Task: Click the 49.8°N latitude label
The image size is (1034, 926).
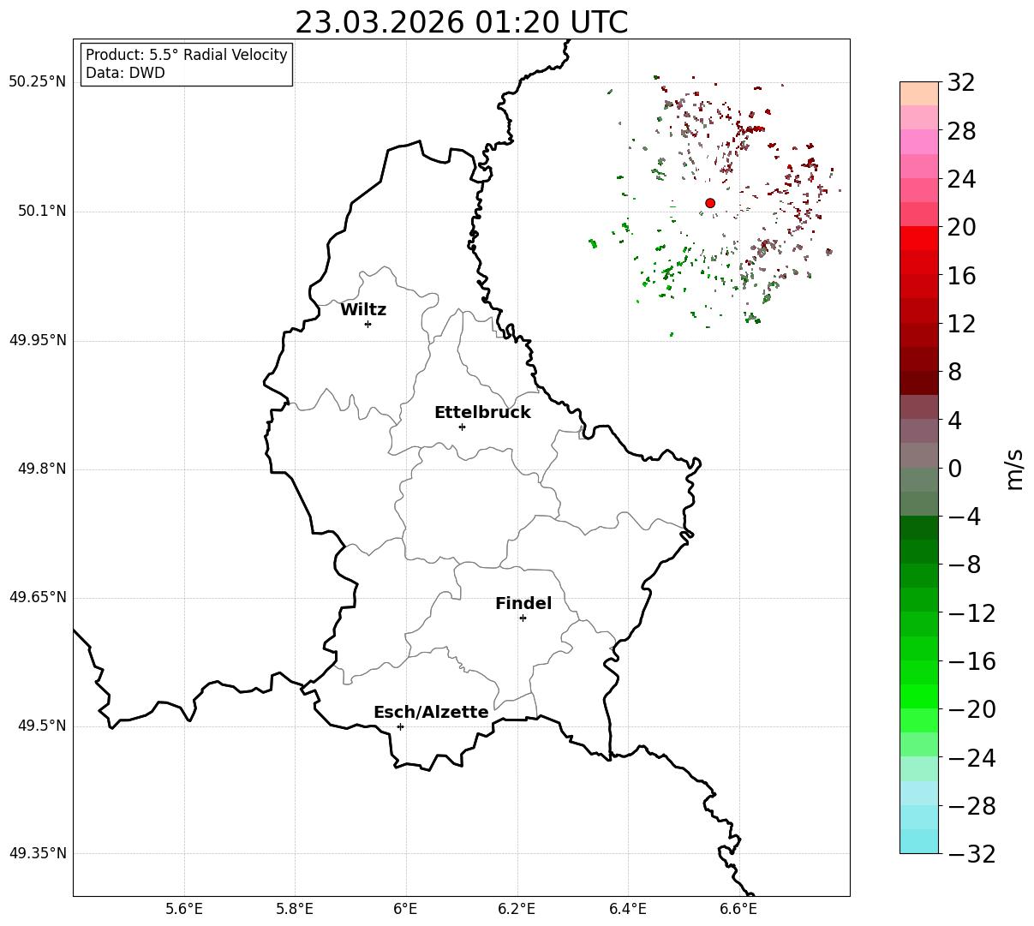Action: [42, 469]
